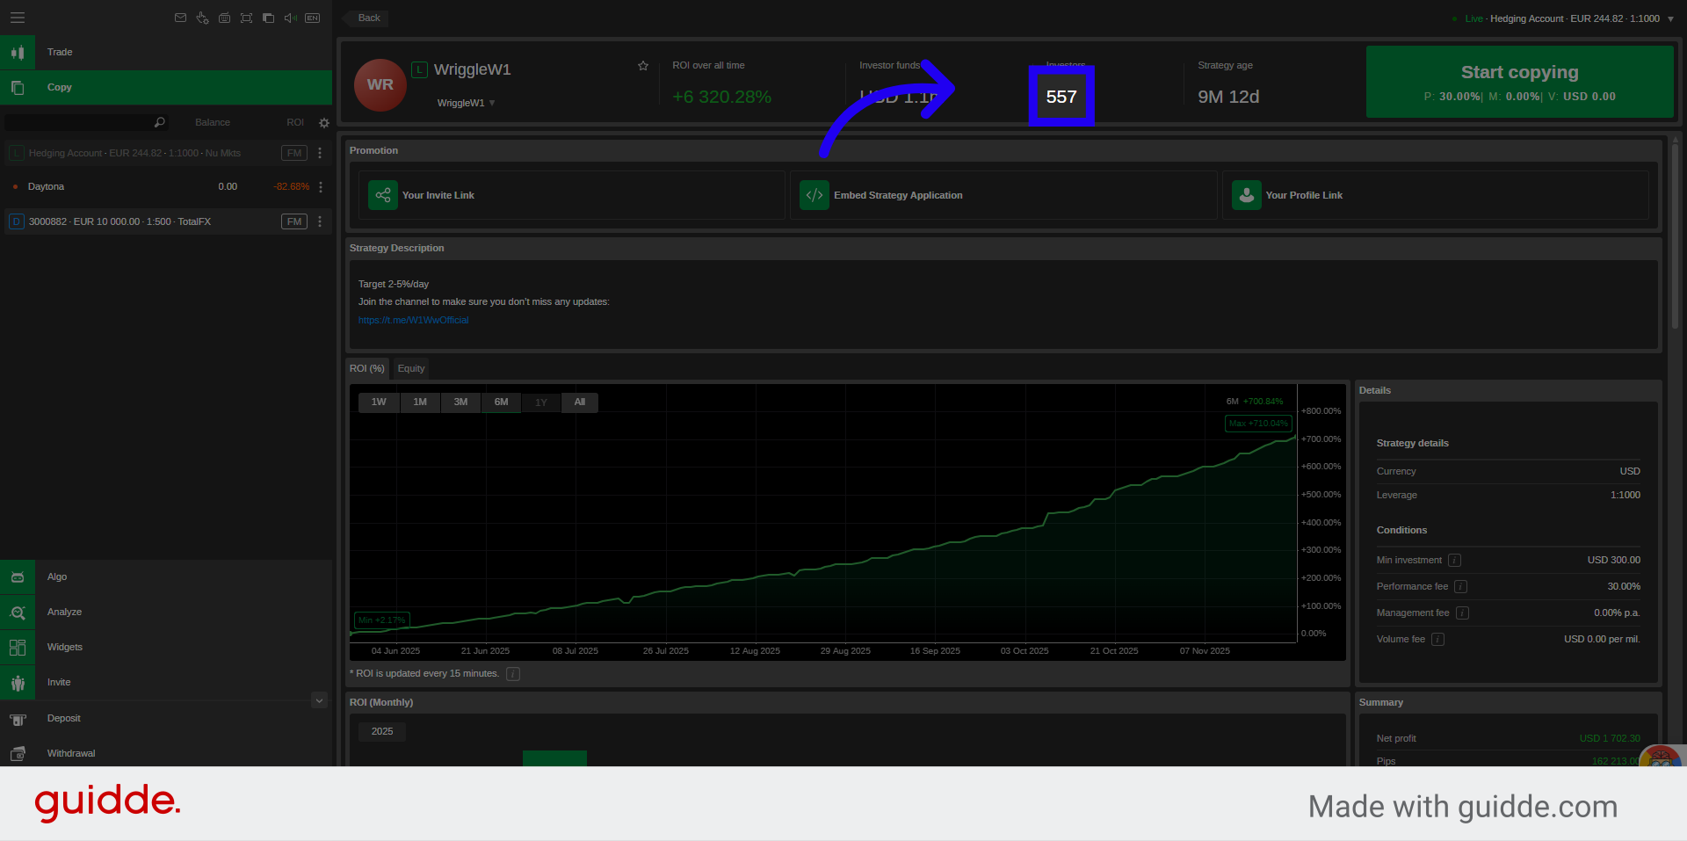Viewport: 1687px width, 841px height.
Task: Switch language with the EN icon
Action: (x=312, y=18)
